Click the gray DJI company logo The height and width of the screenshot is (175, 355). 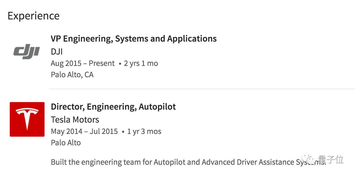(x=27, y=52)
